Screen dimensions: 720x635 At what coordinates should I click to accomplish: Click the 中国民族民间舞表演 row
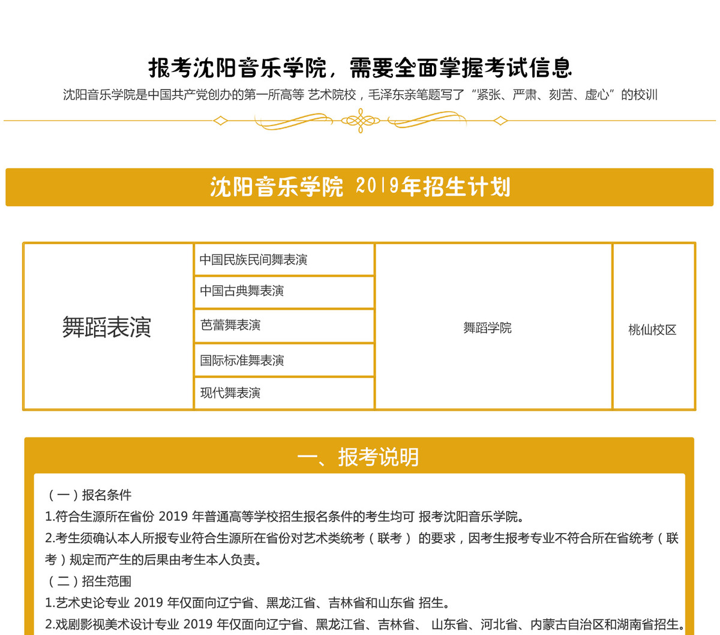pos(284,260)
